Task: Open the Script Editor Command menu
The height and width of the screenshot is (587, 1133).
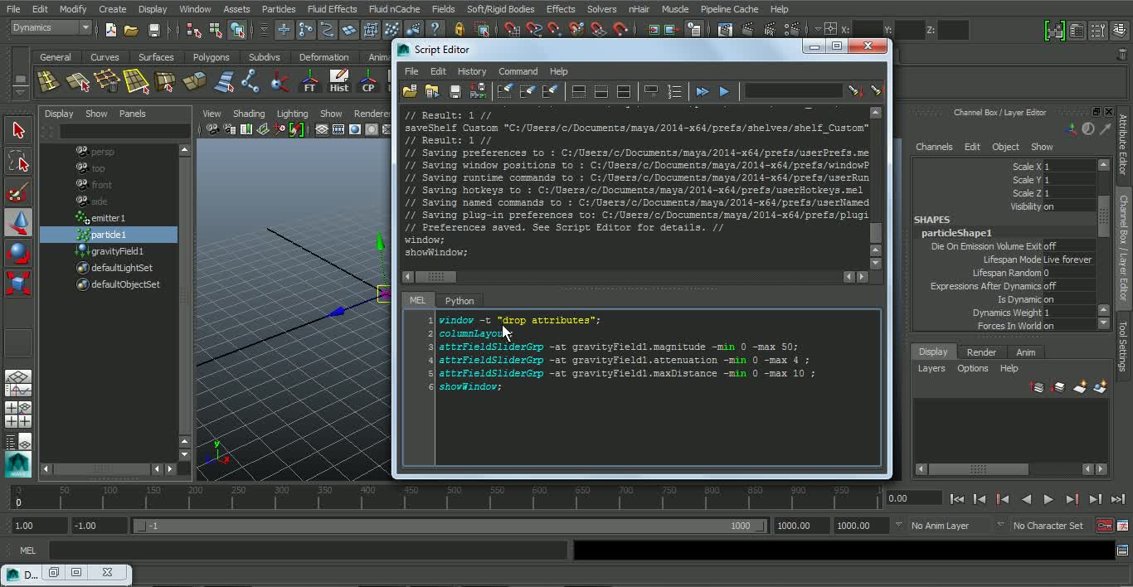Action: (x=518, y=71)
